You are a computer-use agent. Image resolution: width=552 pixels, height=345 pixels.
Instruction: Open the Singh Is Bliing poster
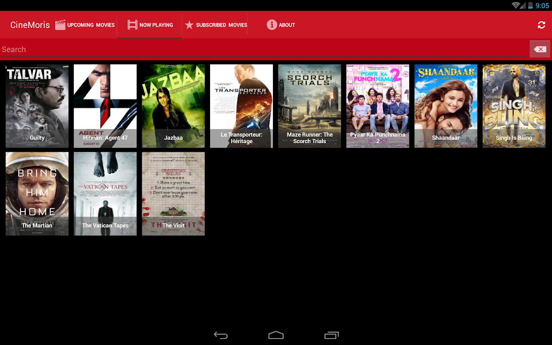click(514, 106)
